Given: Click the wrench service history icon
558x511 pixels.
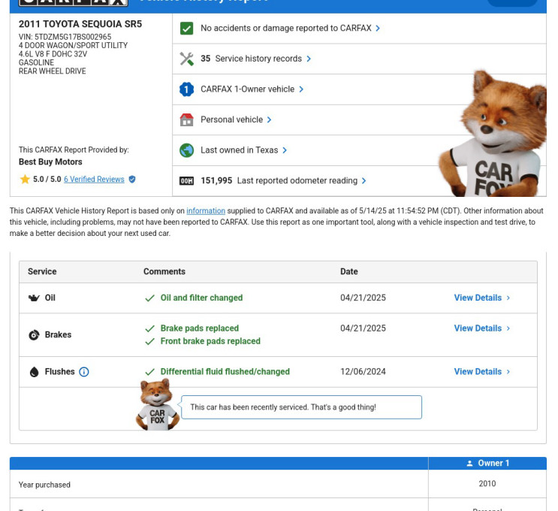Looking at the screenshot, I should tap(186, 59).
